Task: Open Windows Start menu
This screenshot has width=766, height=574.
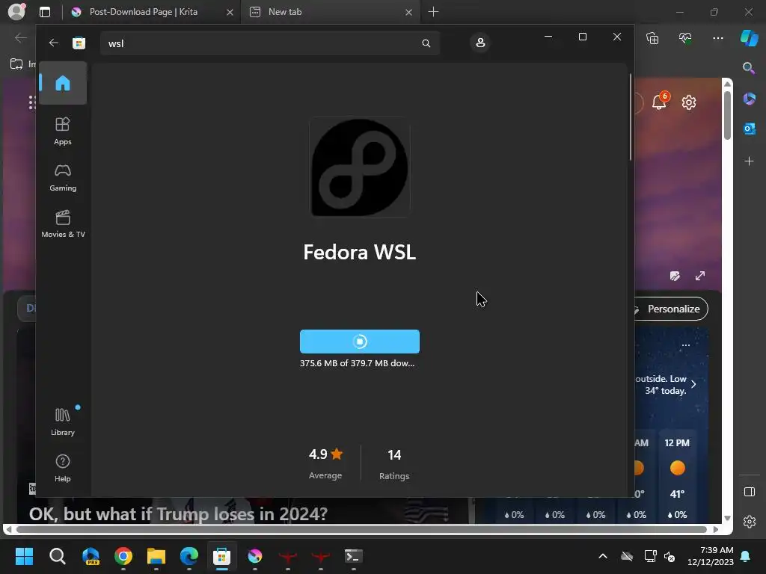Action: click(x=24, y=556)
